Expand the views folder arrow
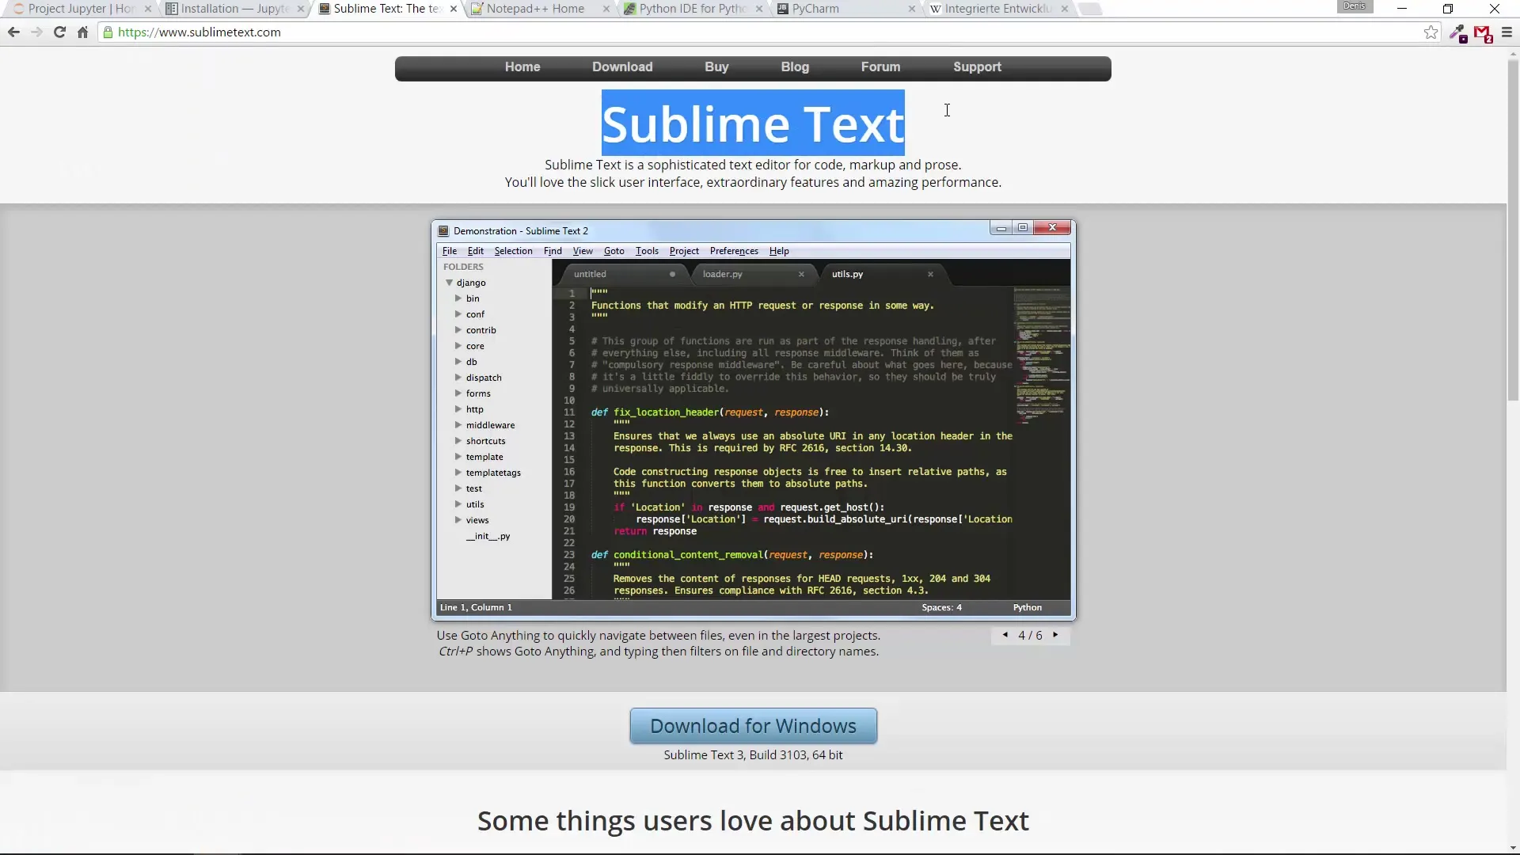This screenshot has width=1520, height=855. [458, 520]
